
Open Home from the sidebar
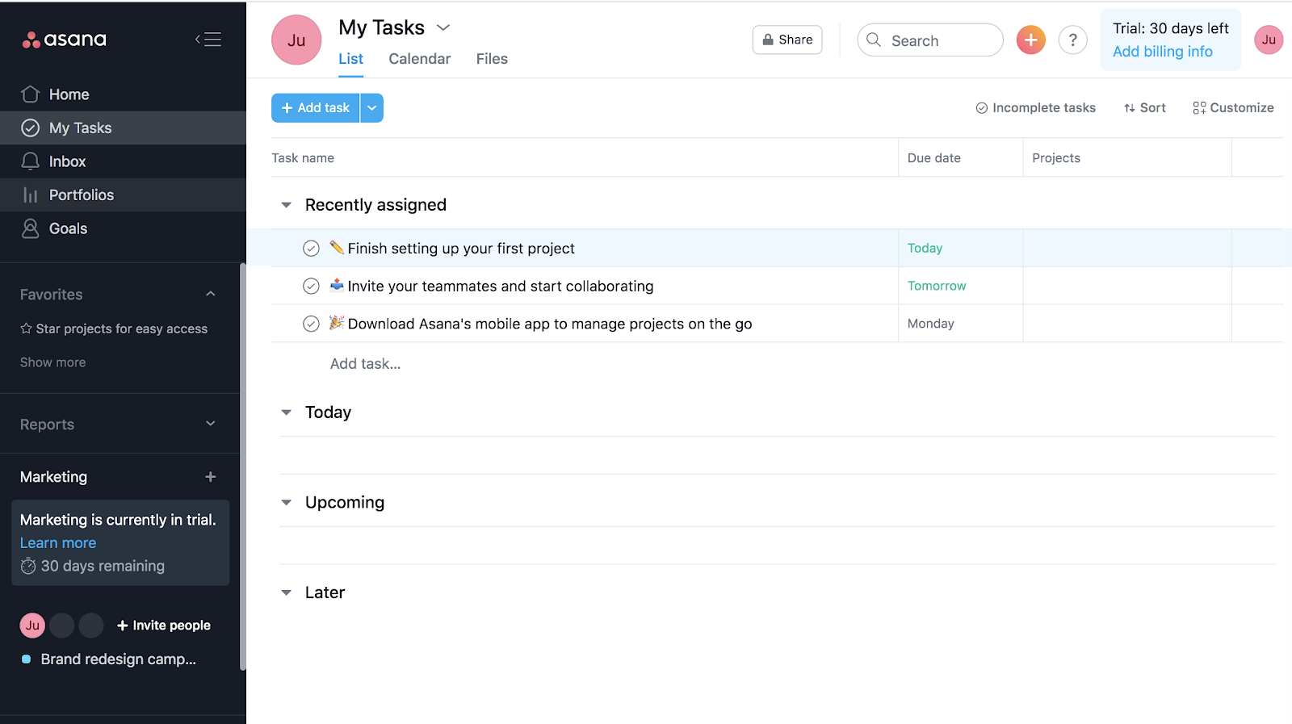69,94
